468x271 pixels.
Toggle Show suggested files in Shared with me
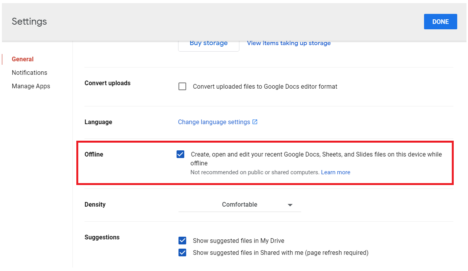(182, 253)
